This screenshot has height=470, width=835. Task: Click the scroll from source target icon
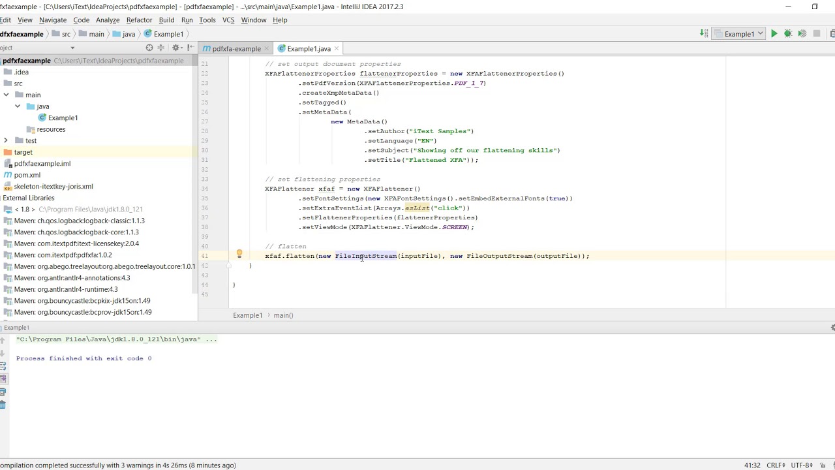[149, 48]
